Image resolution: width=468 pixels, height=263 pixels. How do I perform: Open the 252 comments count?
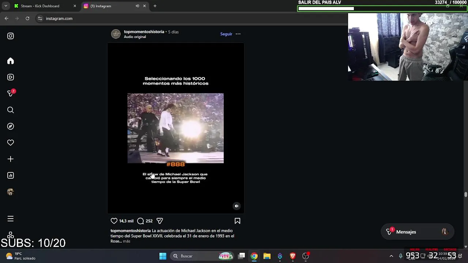click(x=149, y=221)
